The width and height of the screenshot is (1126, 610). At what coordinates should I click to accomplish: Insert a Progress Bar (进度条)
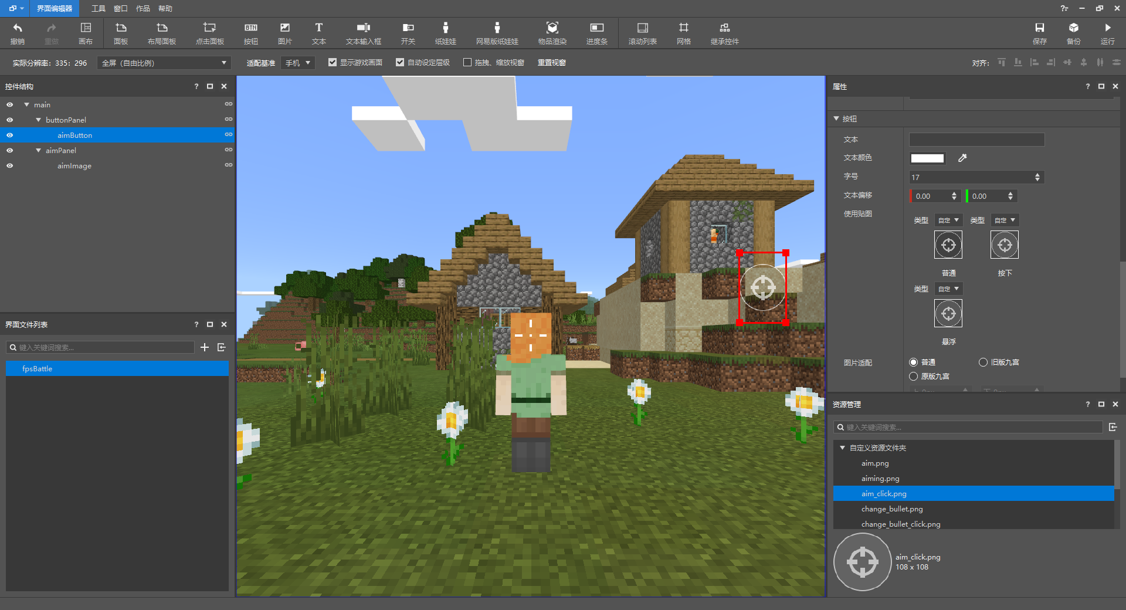[597, 33]
